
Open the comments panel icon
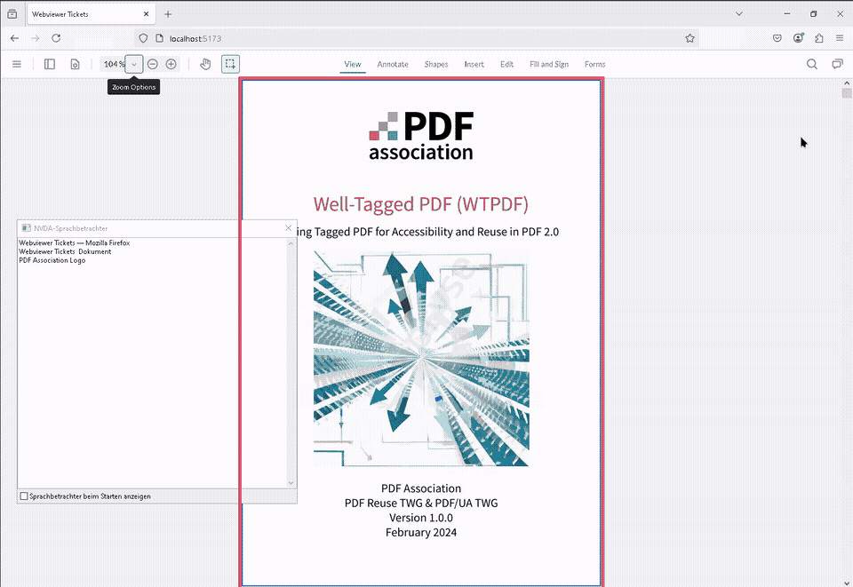[x=837, y=64]
